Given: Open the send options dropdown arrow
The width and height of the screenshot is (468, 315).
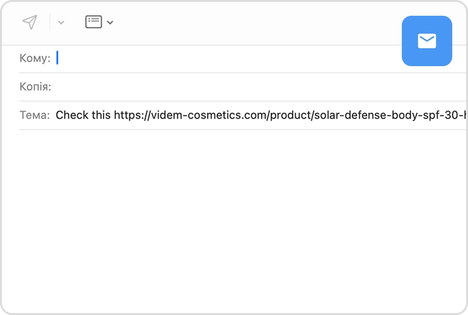Looking at the screenshot, I should pyautogui.click(x=61, y=23).
